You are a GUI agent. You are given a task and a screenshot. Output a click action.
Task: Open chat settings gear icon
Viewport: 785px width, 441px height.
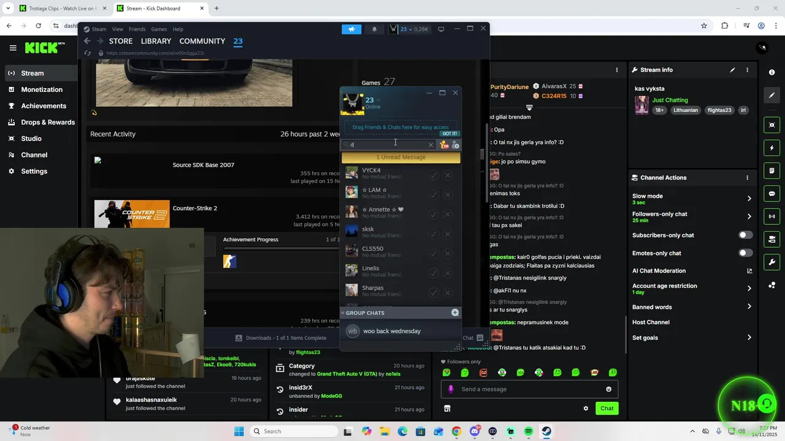coord(586,409)
